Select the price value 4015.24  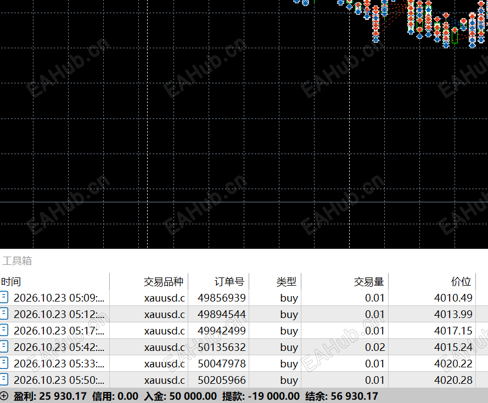(453, 347)
